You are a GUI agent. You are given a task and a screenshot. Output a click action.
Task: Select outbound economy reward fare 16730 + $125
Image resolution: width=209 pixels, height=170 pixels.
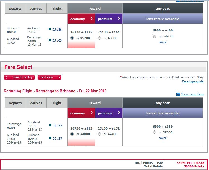point(72,38)
